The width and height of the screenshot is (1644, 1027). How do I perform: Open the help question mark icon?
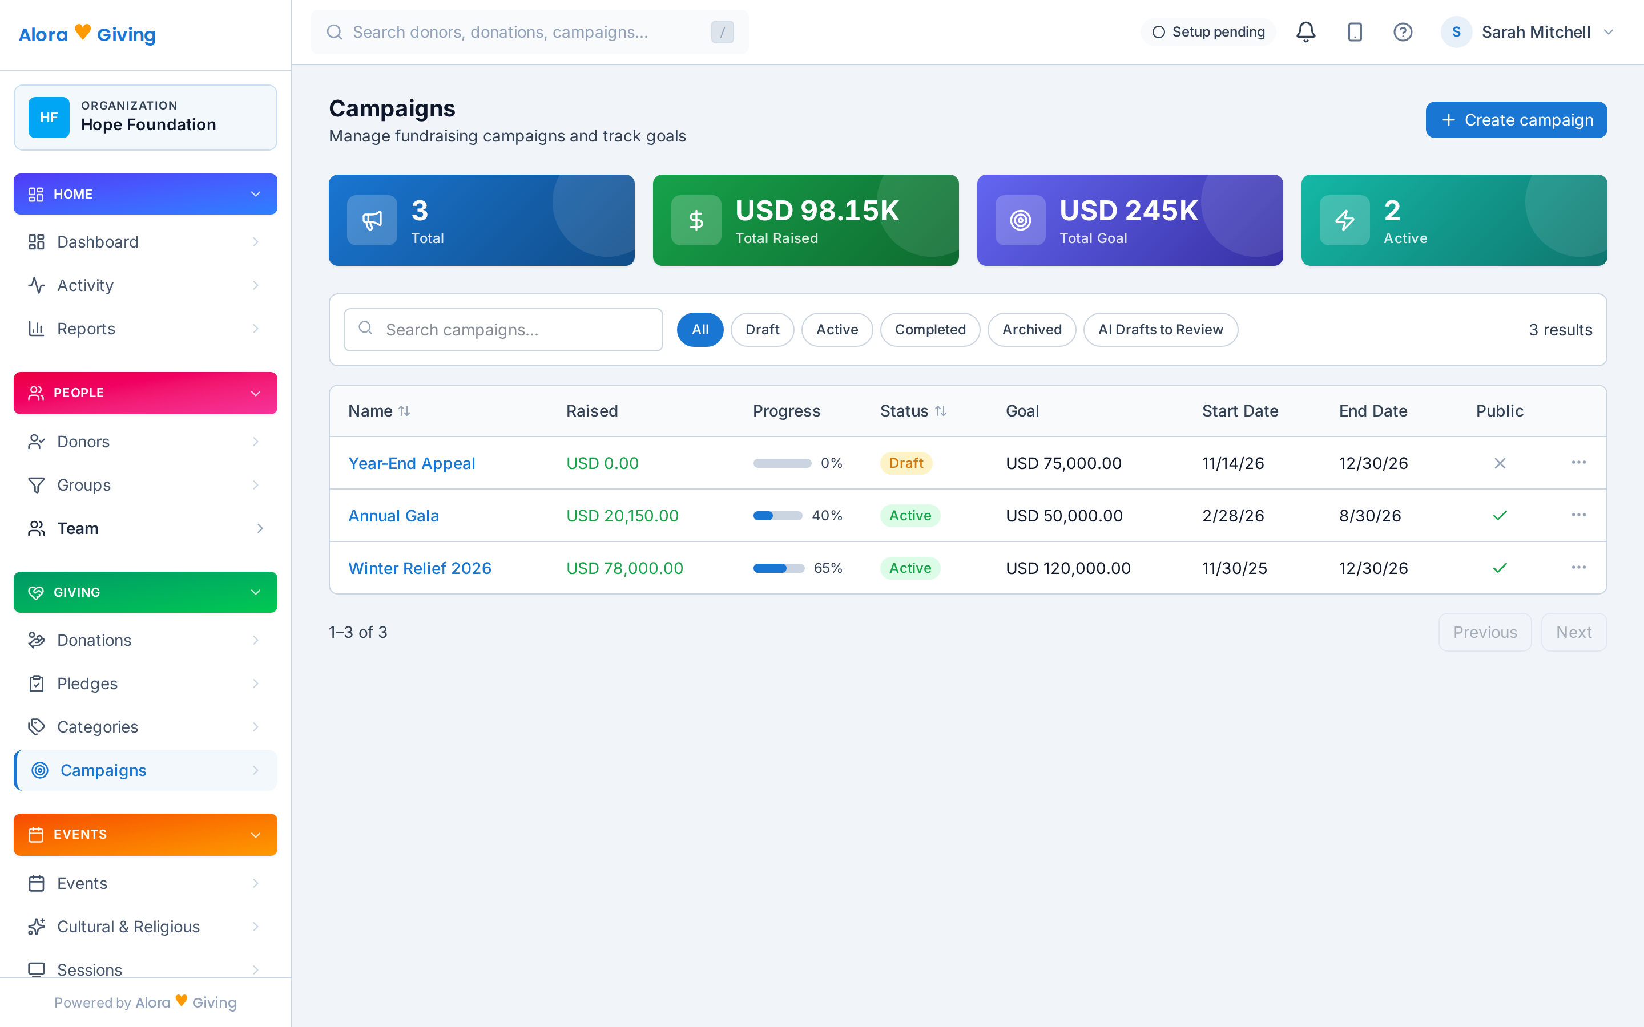pos(1403,32)
